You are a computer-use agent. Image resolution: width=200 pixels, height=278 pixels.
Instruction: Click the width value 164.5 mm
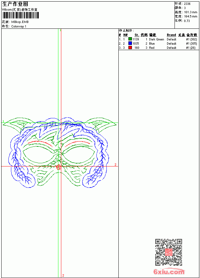coord(190,16)
